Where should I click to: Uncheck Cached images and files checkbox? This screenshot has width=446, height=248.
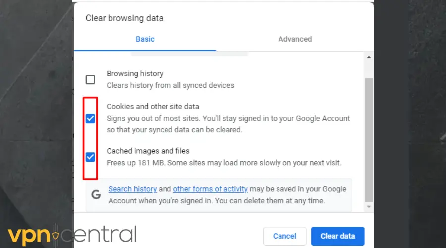(90, 157)
